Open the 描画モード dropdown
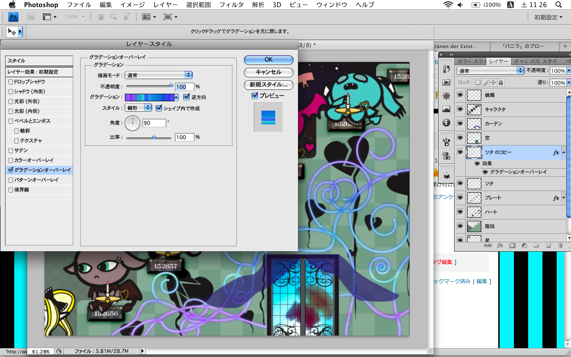The image size is (571, 357). pos(158,75)
